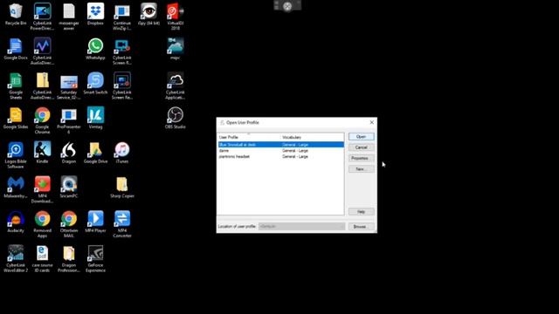Open the Removed Apps Chrome shortcut
559x314 pixels.
(42, 224)
